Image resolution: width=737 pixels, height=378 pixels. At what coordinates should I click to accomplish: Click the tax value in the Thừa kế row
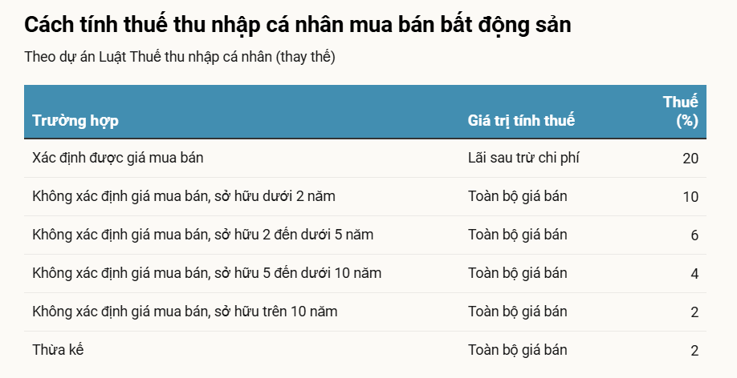point(694,351)
